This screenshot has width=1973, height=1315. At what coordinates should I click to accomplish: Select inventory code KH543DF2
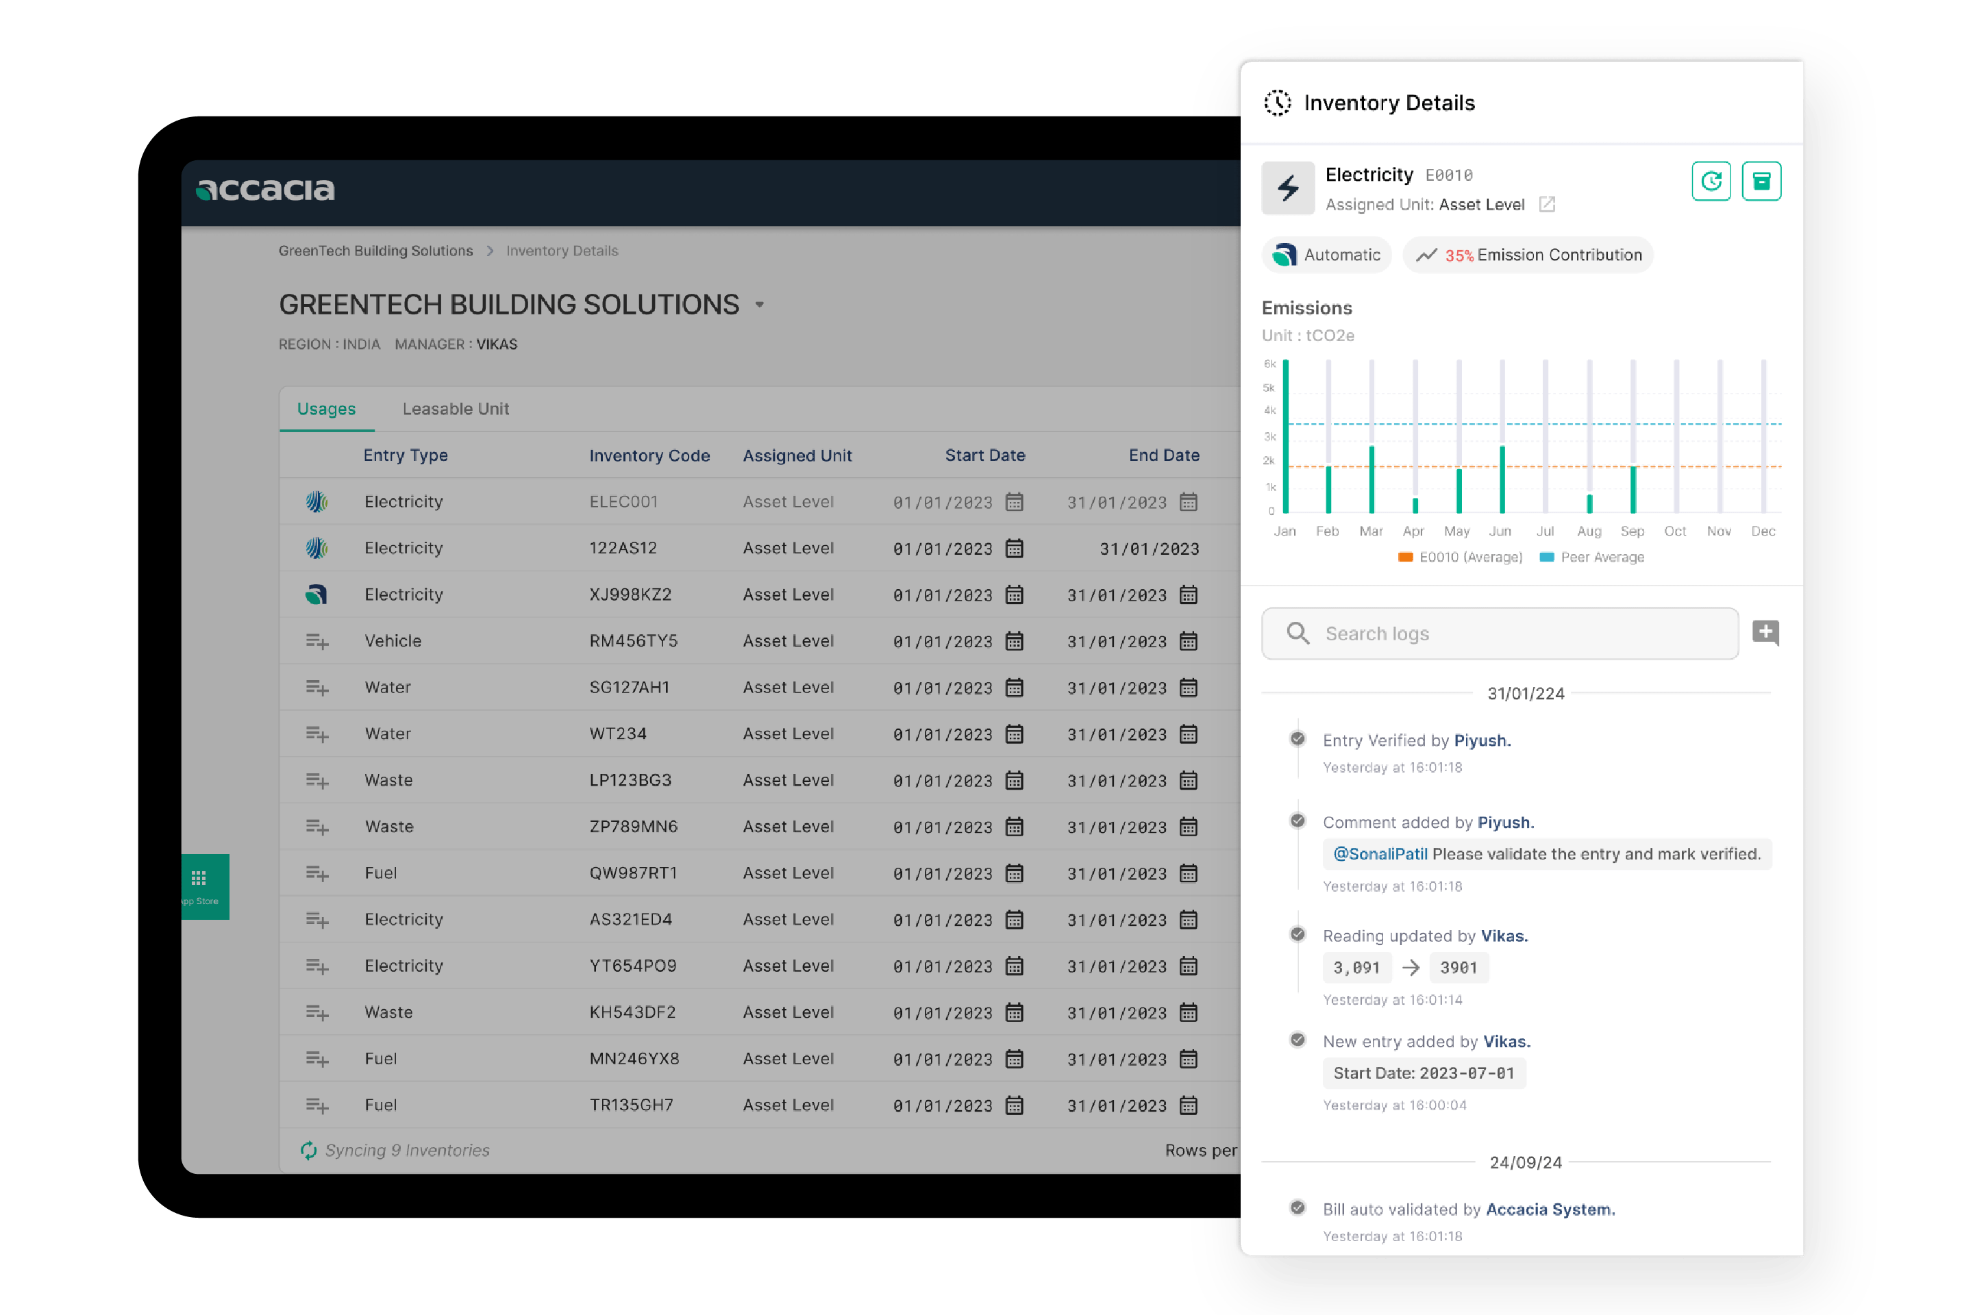(632, 1012)
